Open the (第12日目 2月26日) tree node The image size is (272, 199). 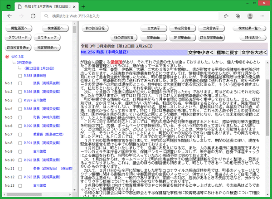[x=39, y=68]
